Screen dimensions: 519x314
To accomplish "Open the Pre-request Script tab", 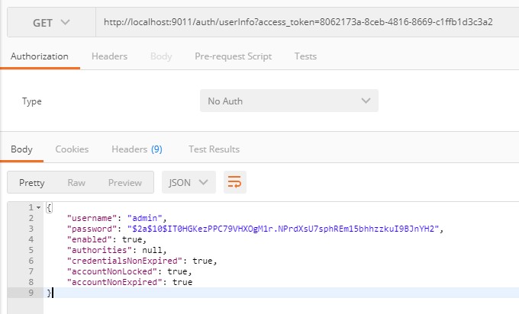I will pos(233,56).
